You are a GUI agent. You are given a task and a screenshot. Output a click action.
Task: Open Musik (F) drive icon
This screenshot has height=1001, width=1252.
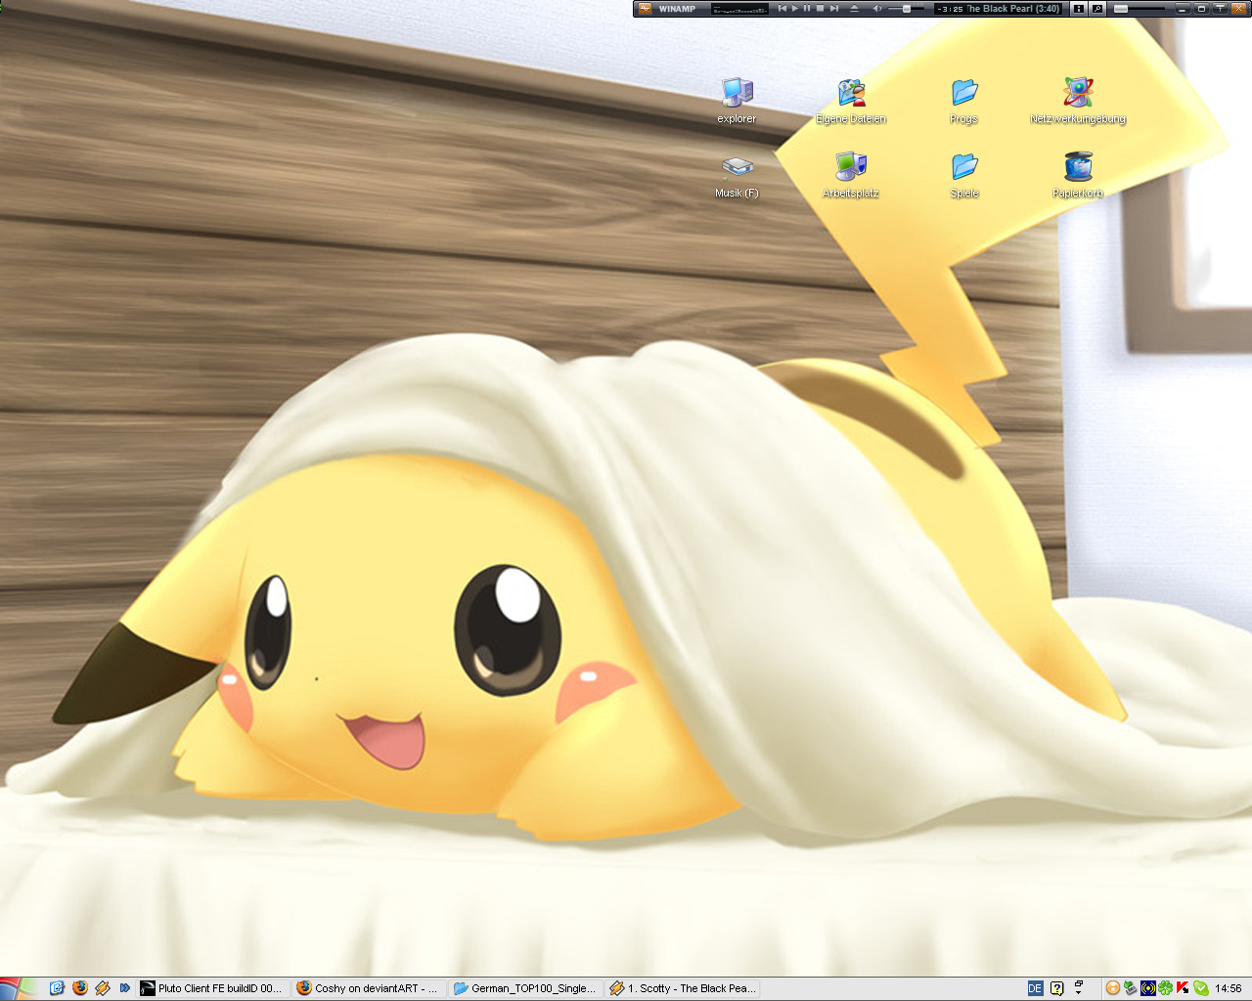point(737,176)
